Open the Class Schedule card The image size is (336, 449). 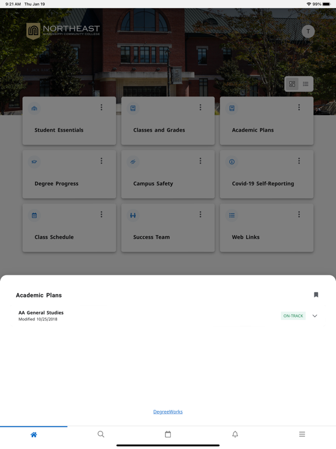(69, 228)
